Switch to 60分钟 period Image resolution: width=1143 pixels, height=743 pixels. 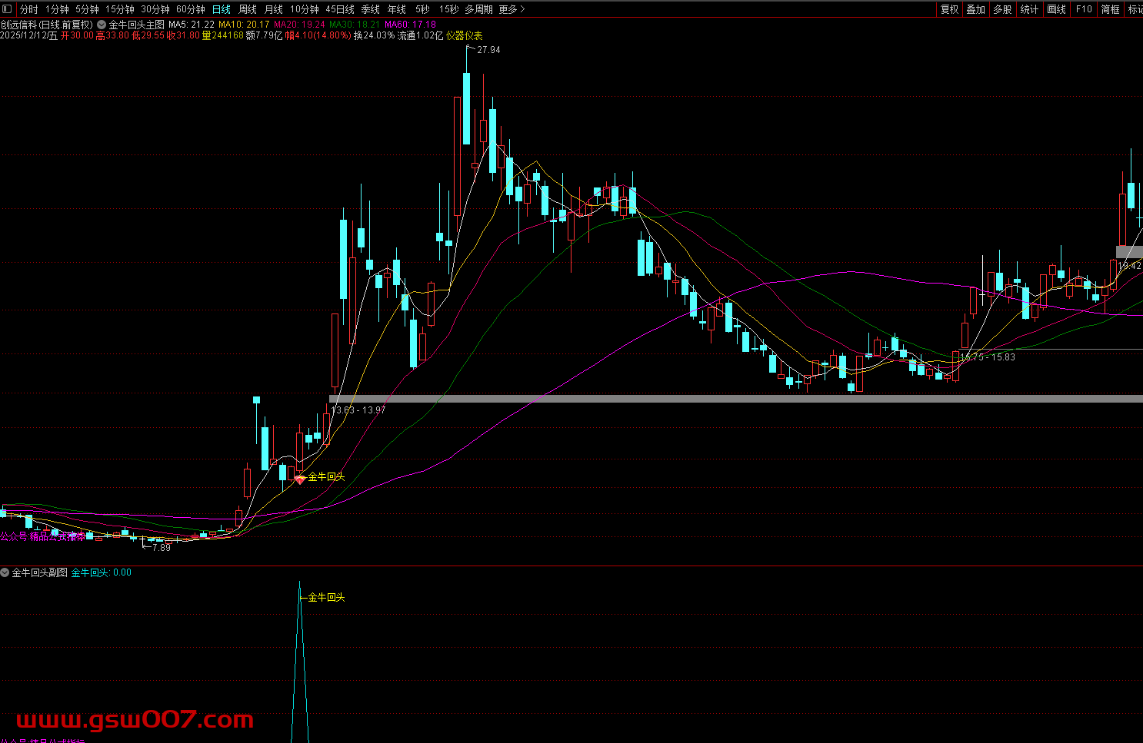pos(190,9)
